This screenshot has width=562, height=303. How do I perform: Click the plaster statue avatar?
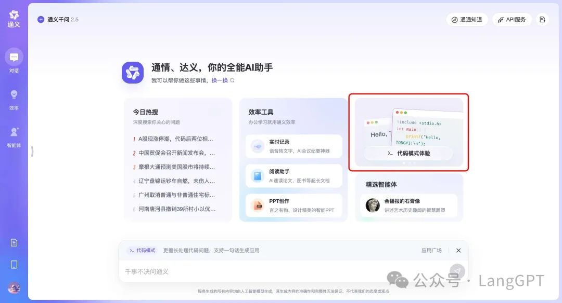373,205
